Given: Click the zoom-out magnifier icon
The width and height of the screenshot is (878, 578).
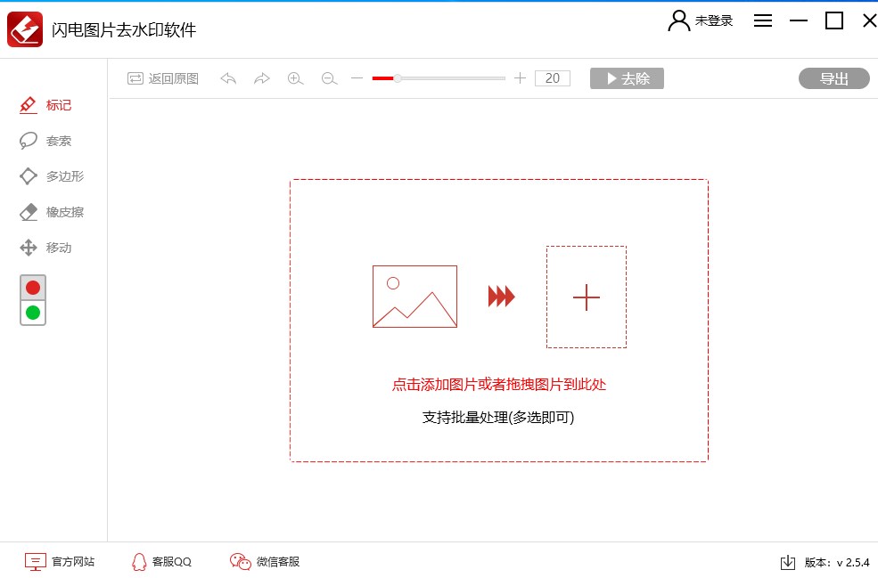Looking at the screenshot, I should 329,78.
